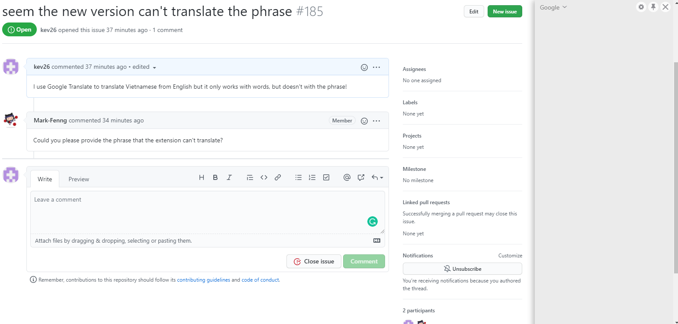Open the kebab menu on Mark-Fenng's comment
This screenshot has width=678, height=324.
pyautogui.click(x=376, y=121)
